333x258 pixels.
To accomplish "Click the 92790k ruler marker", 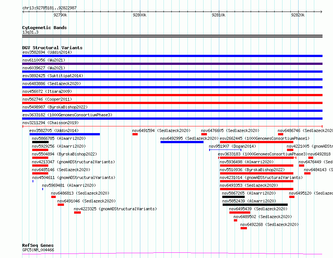I will pyautogui.click(x=60, y=15).
